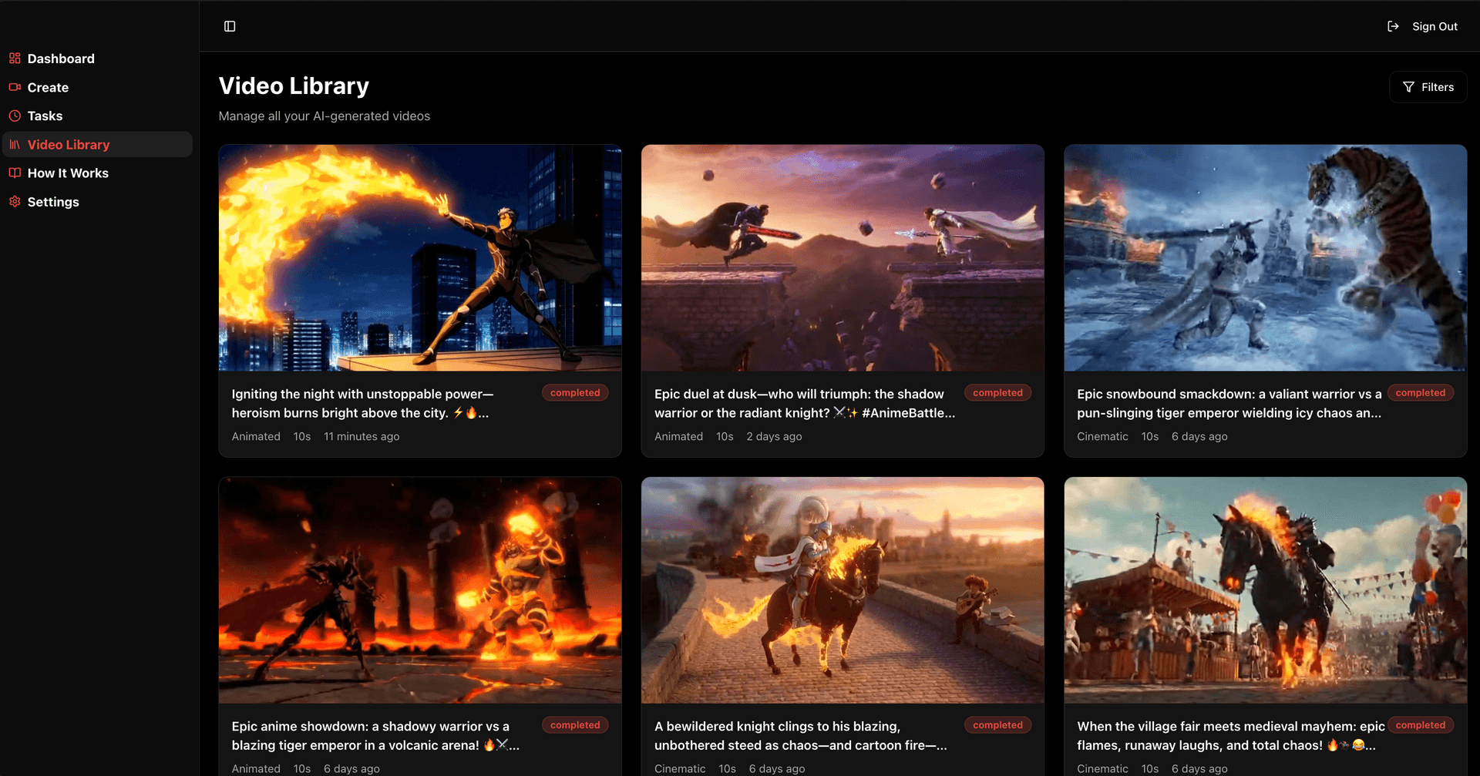Click the Dashboard grid icon
This screenshot has width=1480, height=776.
(x=15, y=58)
